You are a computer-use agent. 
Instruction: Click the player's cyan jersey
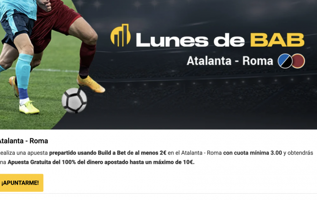pos(18,9)
